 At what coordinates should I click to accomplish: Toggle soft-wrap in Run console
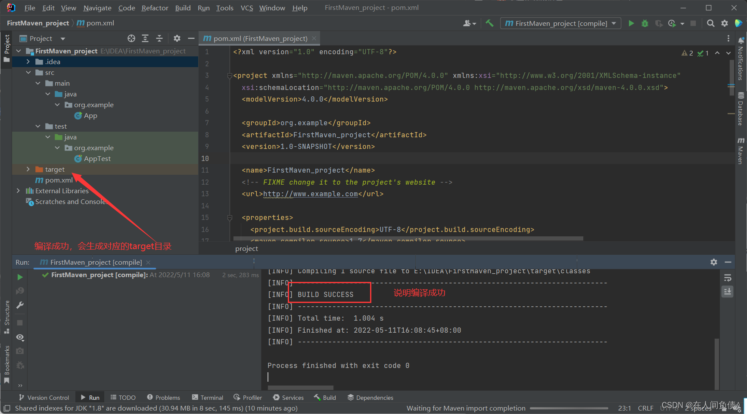tap(728, 278)
